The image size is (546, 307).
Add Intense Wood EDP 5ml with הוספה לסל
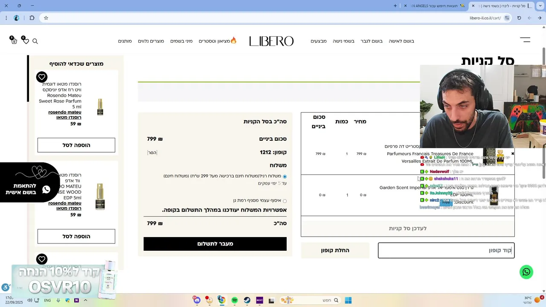(x=76, y=236)
